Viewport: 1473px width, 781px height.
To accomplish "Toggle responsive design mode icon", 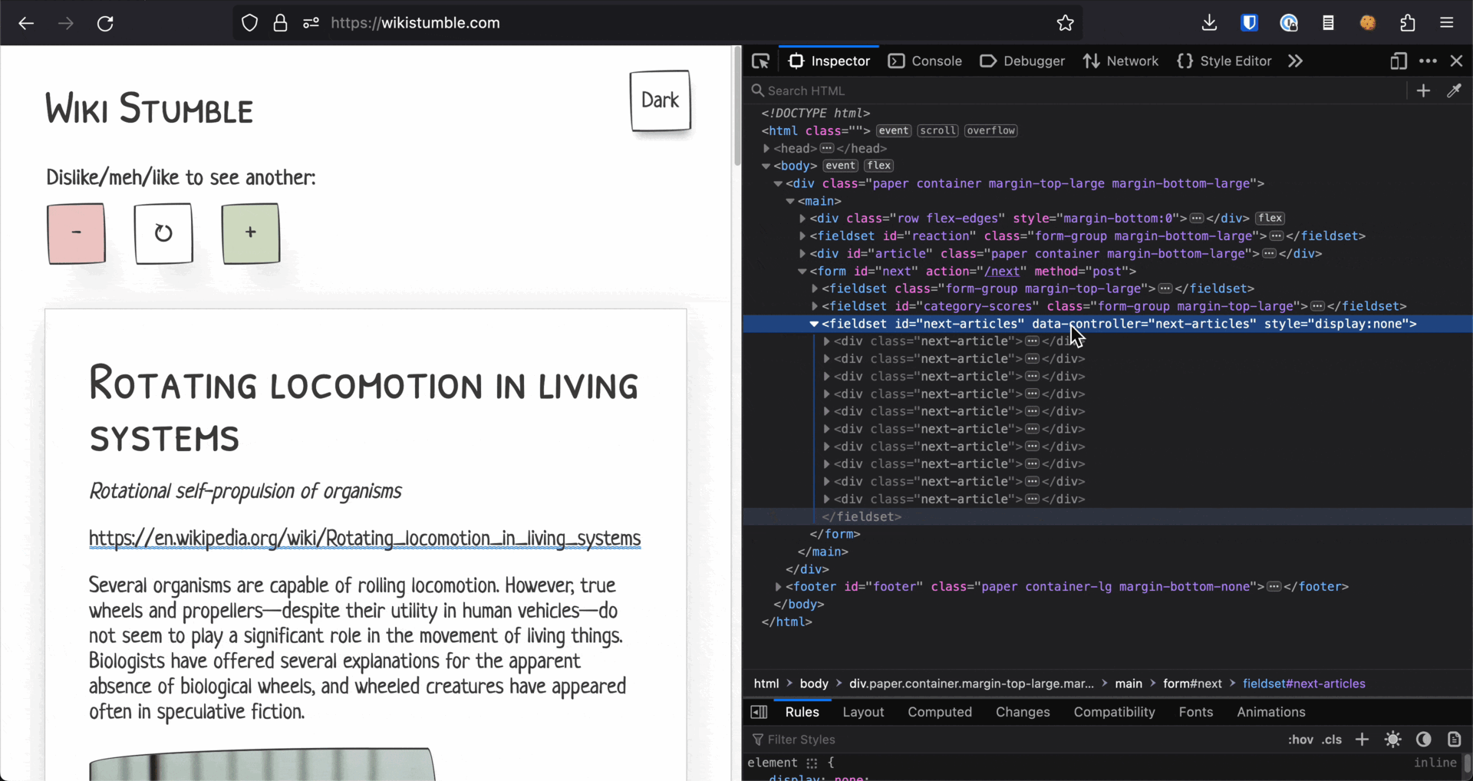I will (1398, 61).
